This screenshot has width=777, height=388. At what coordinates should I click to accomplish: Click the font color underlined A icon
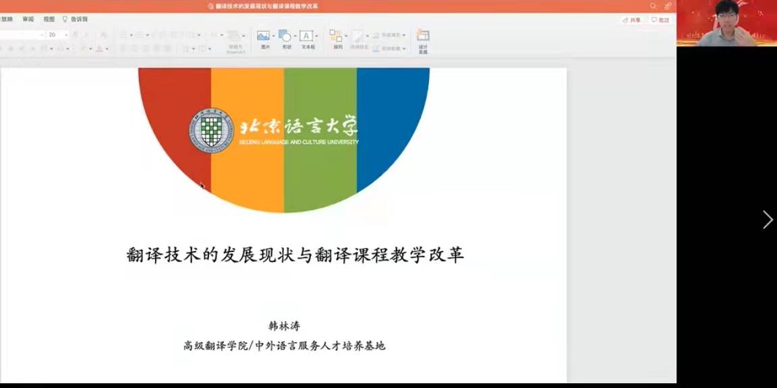click(x=98, y=48)
